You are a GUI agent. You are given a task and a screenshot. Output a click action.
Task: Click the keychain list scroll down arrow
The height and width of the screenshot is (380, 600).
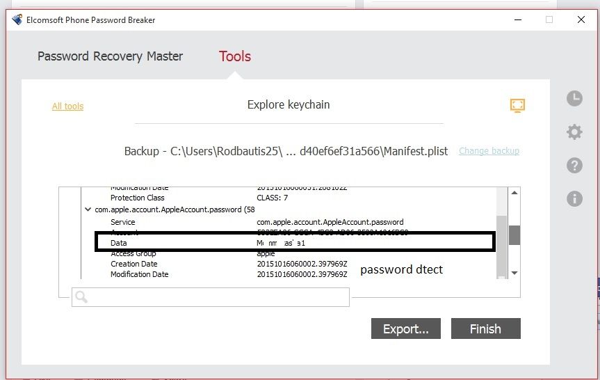point(514,273)
